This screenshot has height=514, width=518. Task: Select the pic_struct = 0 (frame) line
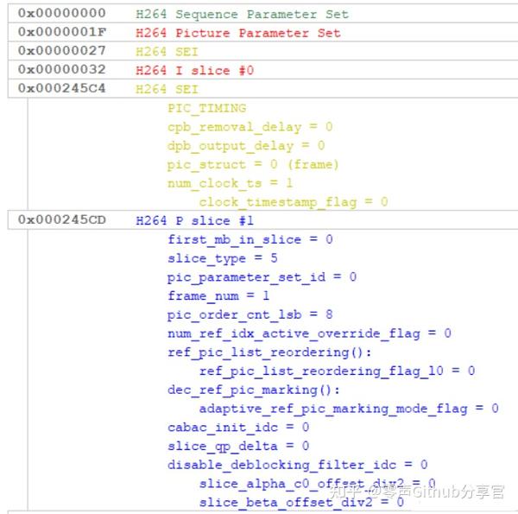point(253,164)
